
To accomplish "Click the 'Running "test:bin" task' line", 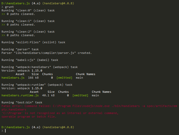I will pyautogui.click(x=22, y=102).
